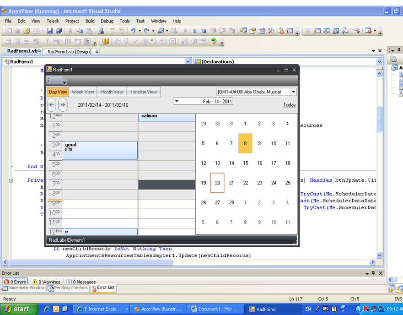Screen dimensions: 403x315
Task: Toggle the 0 Warnings filter button
Action: pyautogui.click(x=46, y=282)
